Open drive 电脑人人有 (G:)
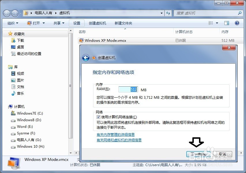 (26, 140)
